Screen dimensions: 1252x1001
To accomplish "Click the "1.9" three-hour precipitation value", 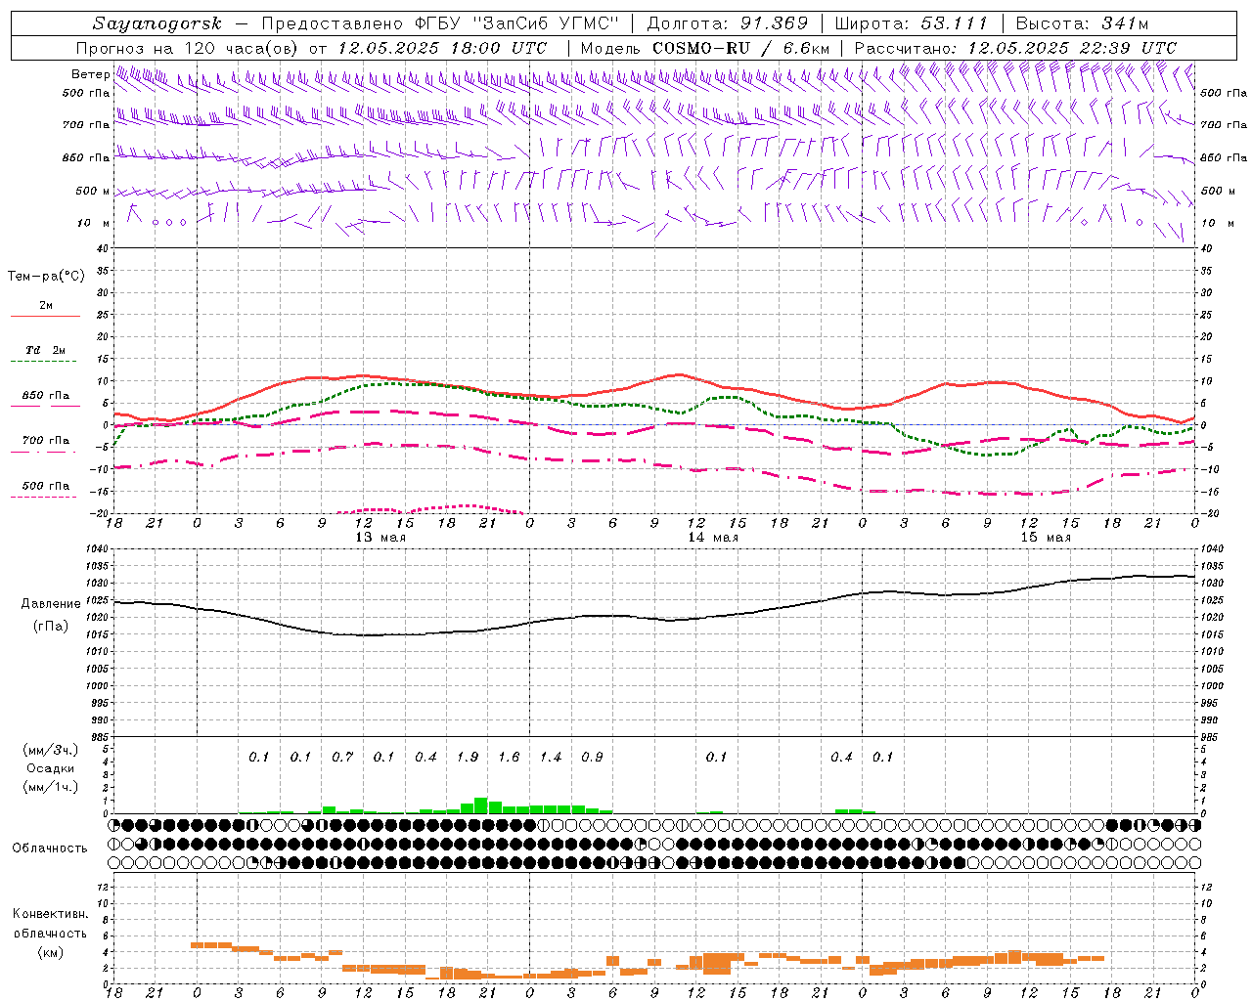I will 468,758.
